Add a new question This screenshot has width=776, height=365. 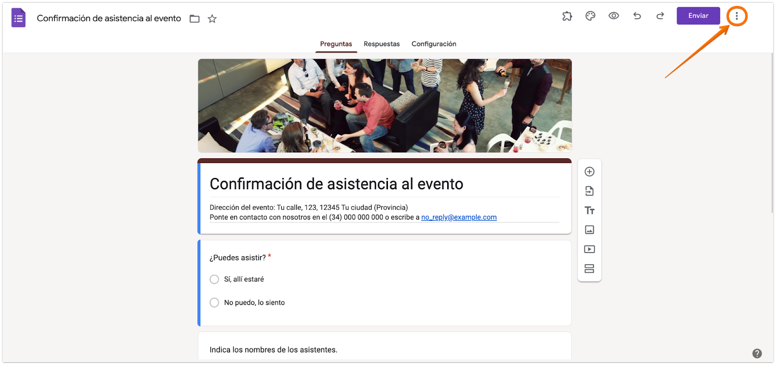(590, 172)
